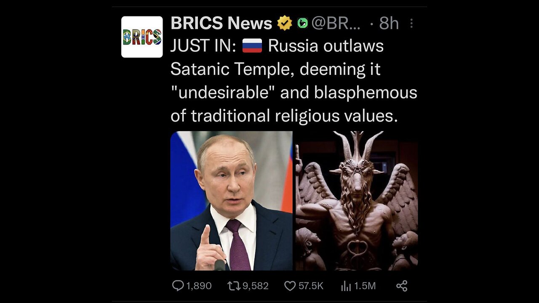Click the gold verified badge
Screen dimensions: 539x303
pos(285,23)
